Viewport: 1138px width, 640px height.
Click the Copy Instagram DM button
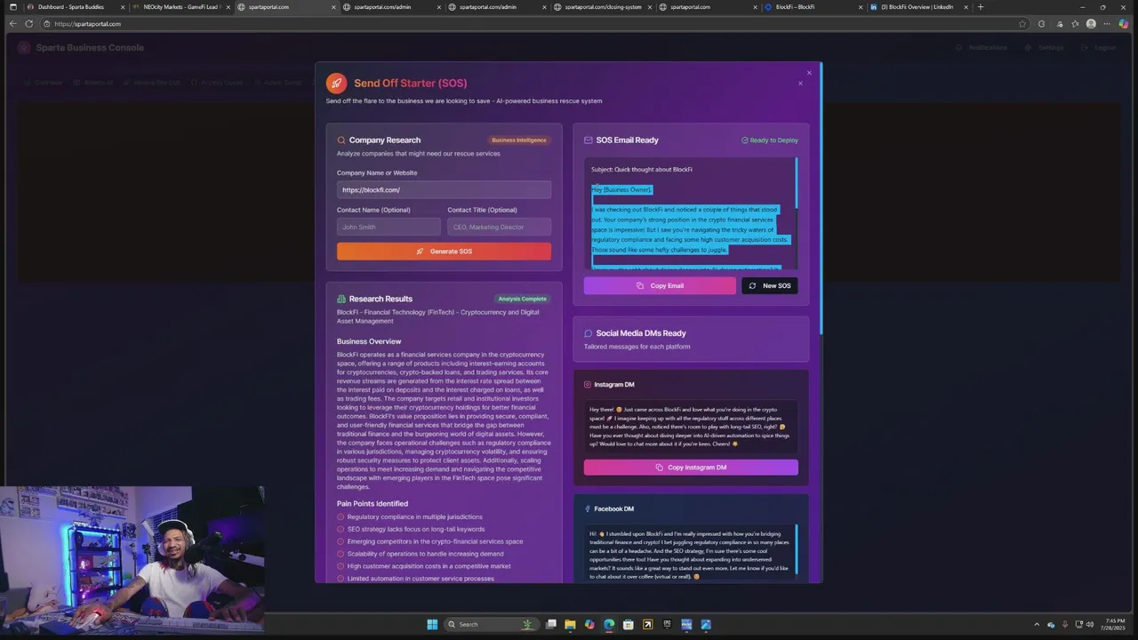click(x=691, y=468)
